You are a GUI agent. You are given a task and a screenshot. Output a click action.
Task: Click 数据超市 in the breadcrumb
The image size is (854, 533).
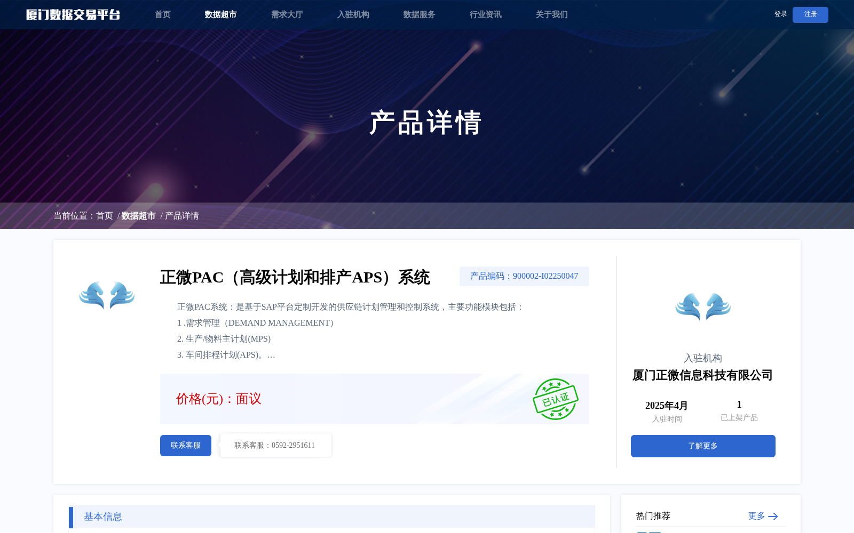click(x=138, y=216)
